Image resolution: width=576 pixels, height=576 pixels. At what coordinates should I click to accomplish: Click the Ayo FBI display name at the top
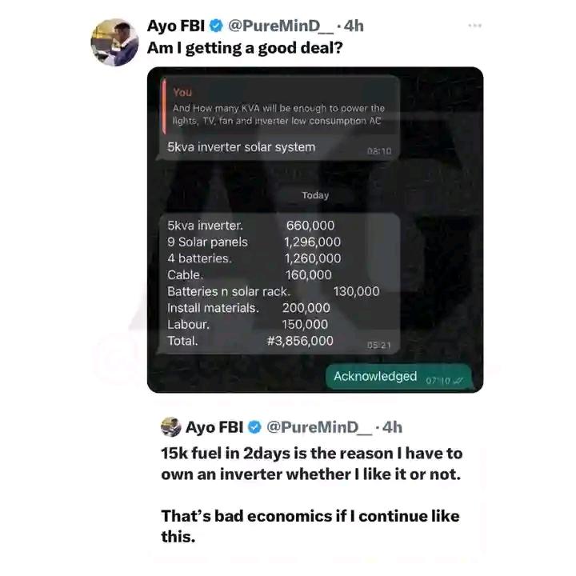point(175,26)
